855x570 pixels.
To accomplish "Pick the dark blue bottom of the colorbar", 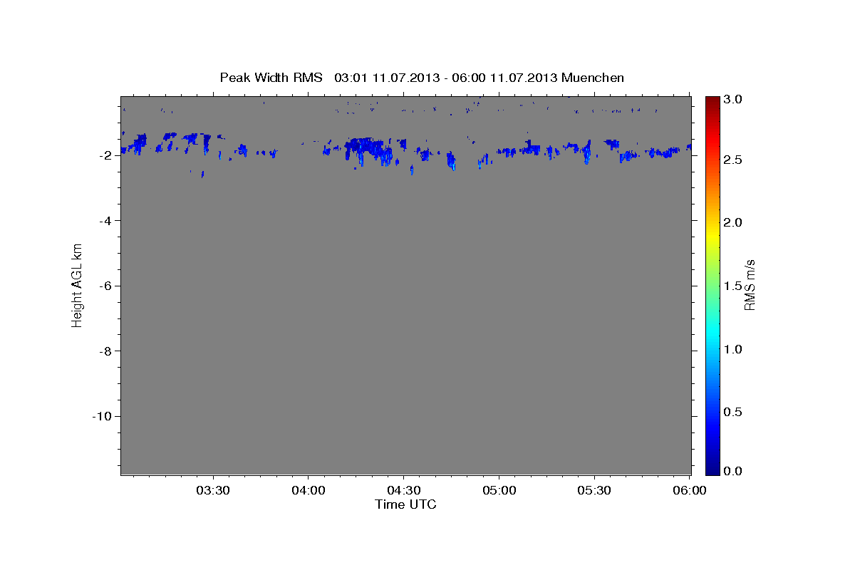I will pyautogui.click(x=712, y=470).
